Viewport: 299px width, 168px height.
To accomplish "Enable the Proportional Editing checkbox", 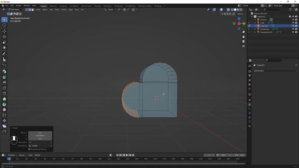I will pos(29,149).
